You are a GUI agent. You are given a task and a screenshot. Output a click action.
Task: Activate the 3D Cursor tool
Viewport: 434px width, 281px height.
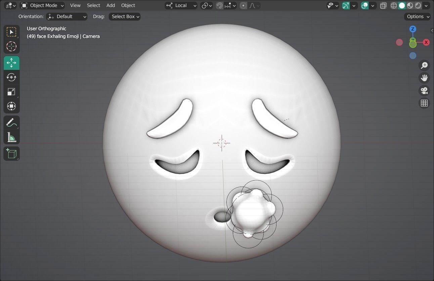click(11, 46)
